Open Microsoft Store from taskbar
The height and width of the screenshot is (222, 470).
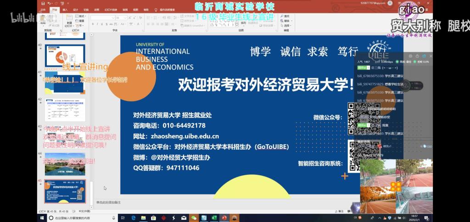(x=153, y=218)
